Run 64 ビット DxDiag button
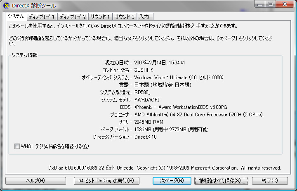Viewport: 297px width, 191px height. click(x=106, y=181)
